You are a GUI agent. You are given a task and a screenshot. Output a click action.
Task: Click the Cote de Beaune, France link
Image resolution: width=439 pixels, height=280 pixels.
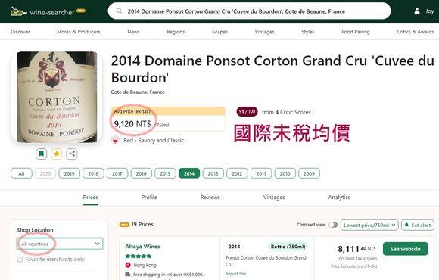pos(138,92)
